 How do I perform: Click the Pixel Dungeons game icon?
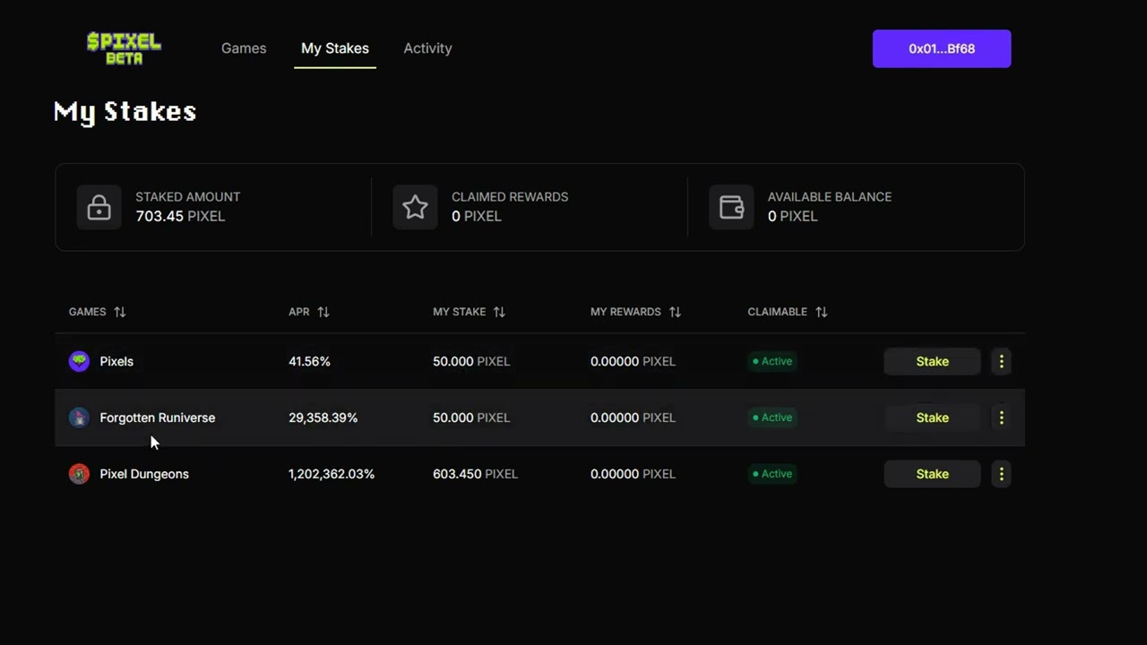[x=79, y=474]
